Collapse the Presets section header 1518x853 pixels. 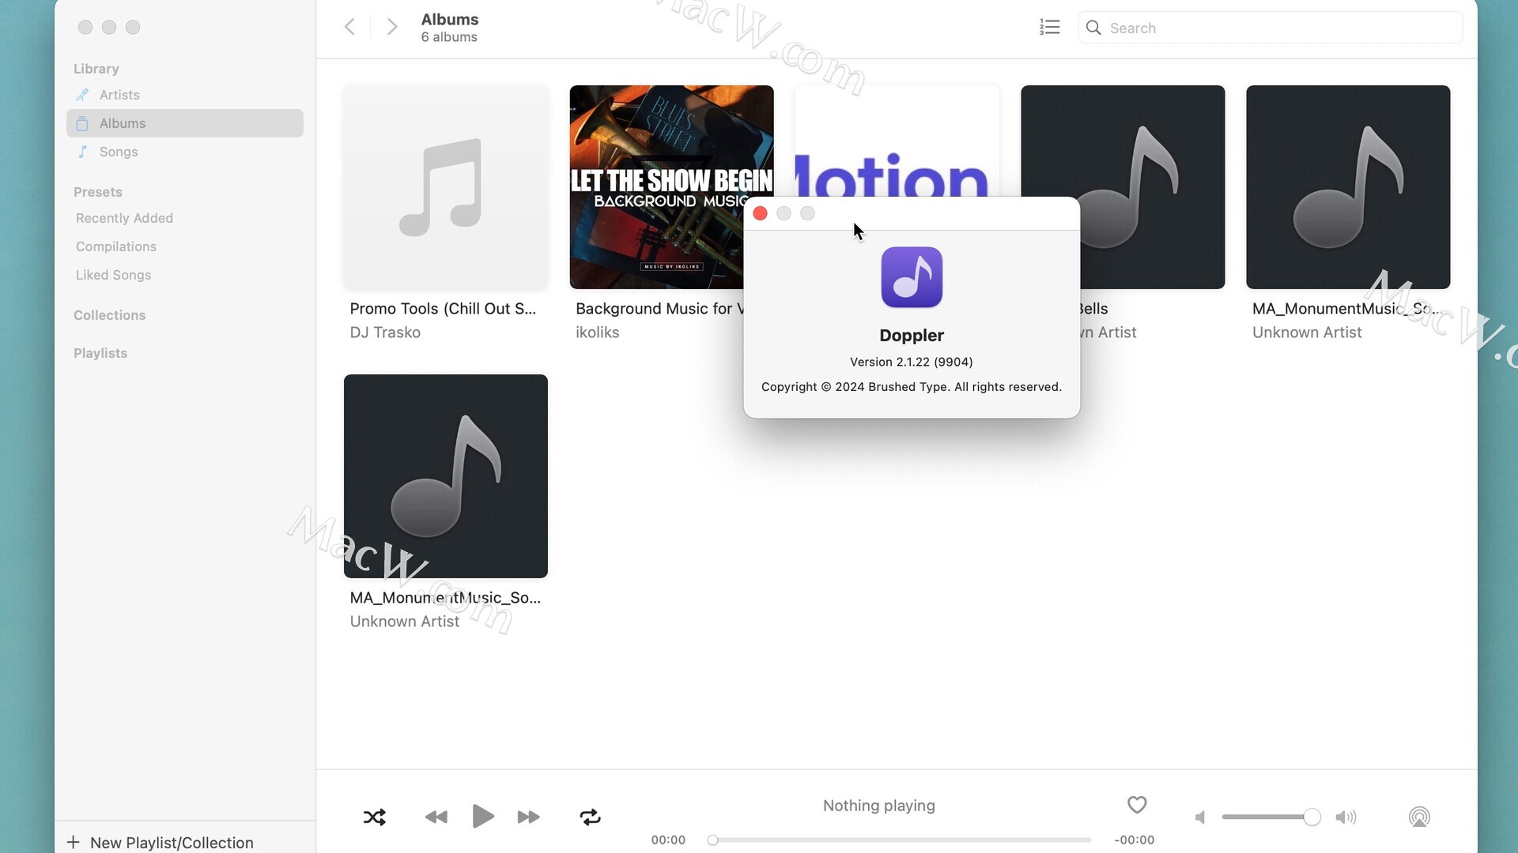pos(98,192)
